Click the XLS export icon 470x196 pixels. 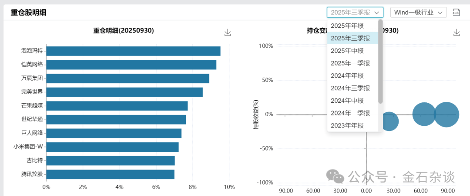pos(456,12)
